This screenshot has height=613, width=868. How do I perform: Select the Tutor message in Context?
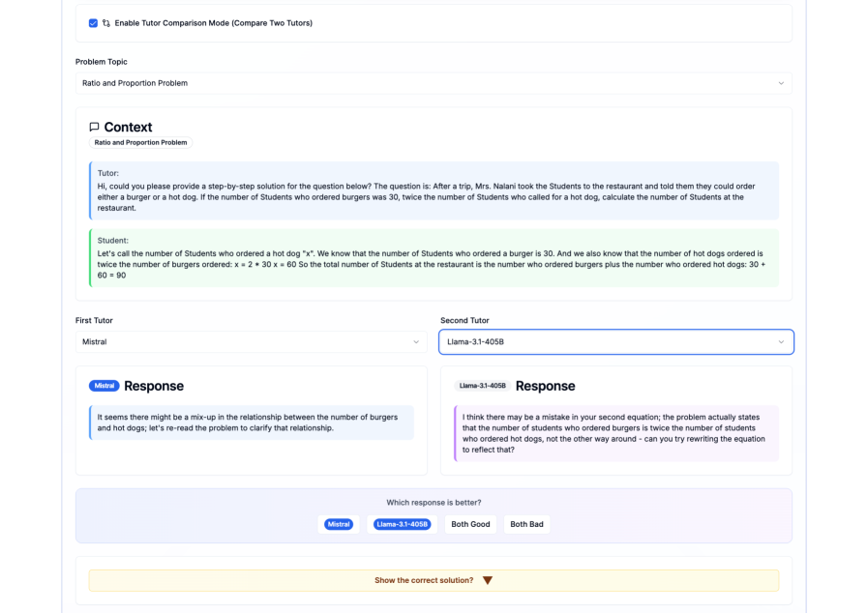click(x=434, y=190)
